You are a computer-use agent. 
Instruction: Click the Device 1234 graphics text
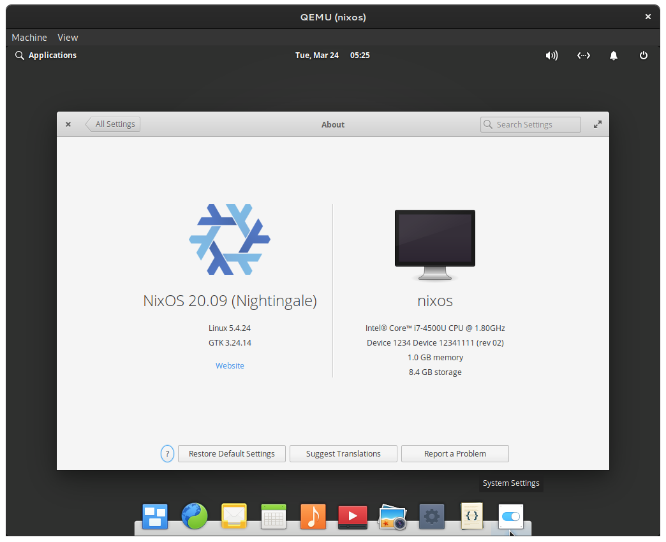[x=435, y=342]
